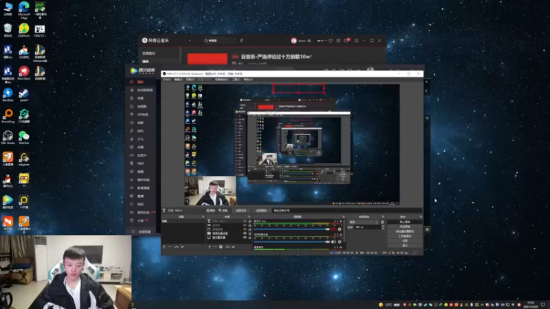Click 麦克风/Aux volume slider in mixer
This screenshot has height=309, width=550.
[x=291, y=229]
